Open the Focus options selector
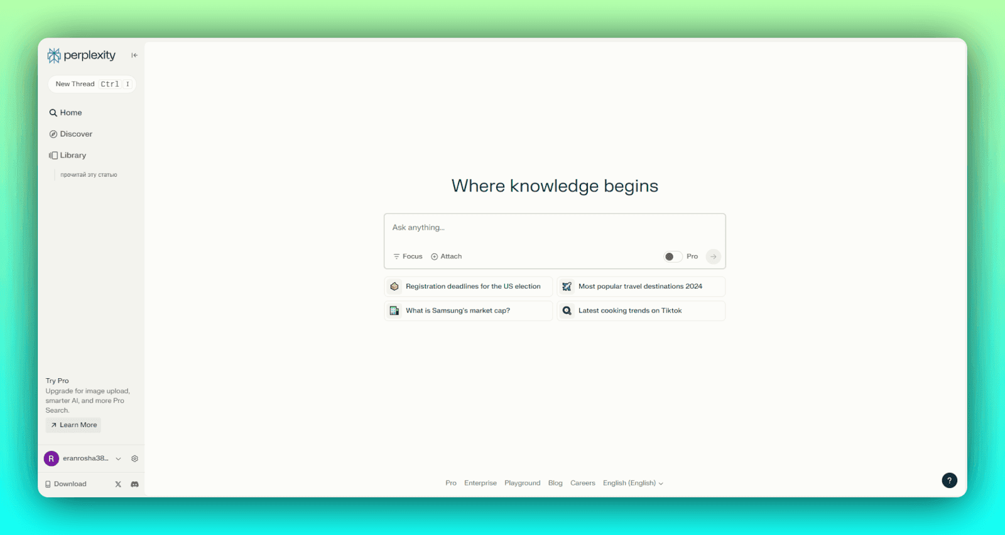This screenshot has height=535, width=1005. pos(408,257)
